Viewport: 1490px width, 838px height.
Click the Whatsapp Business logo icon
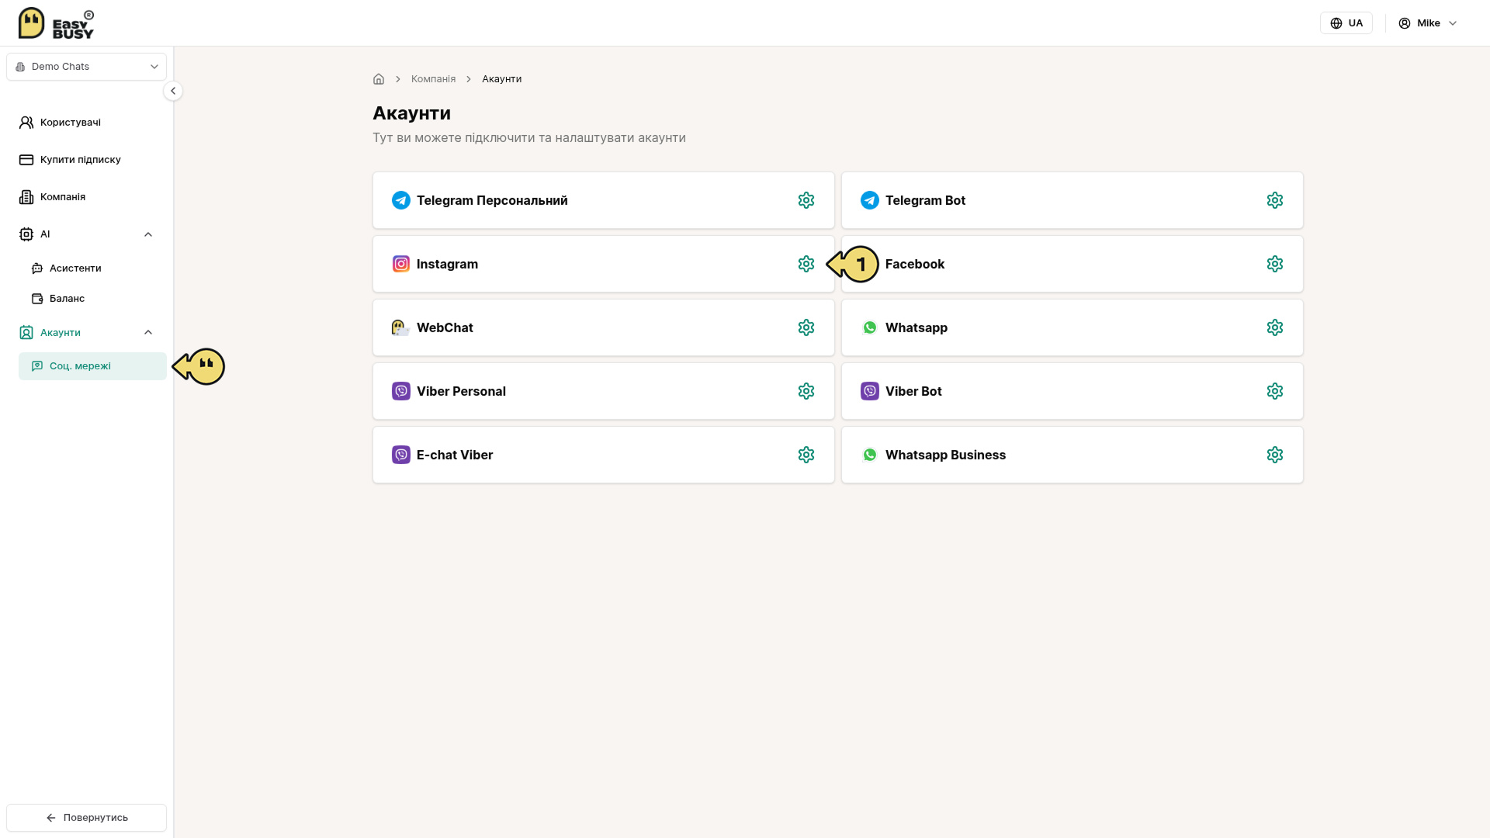point(870,455)
